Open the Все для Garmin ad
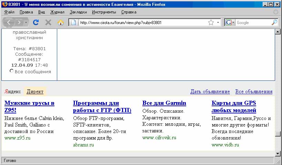Screen dimensions: 282x165 [164, 103]
